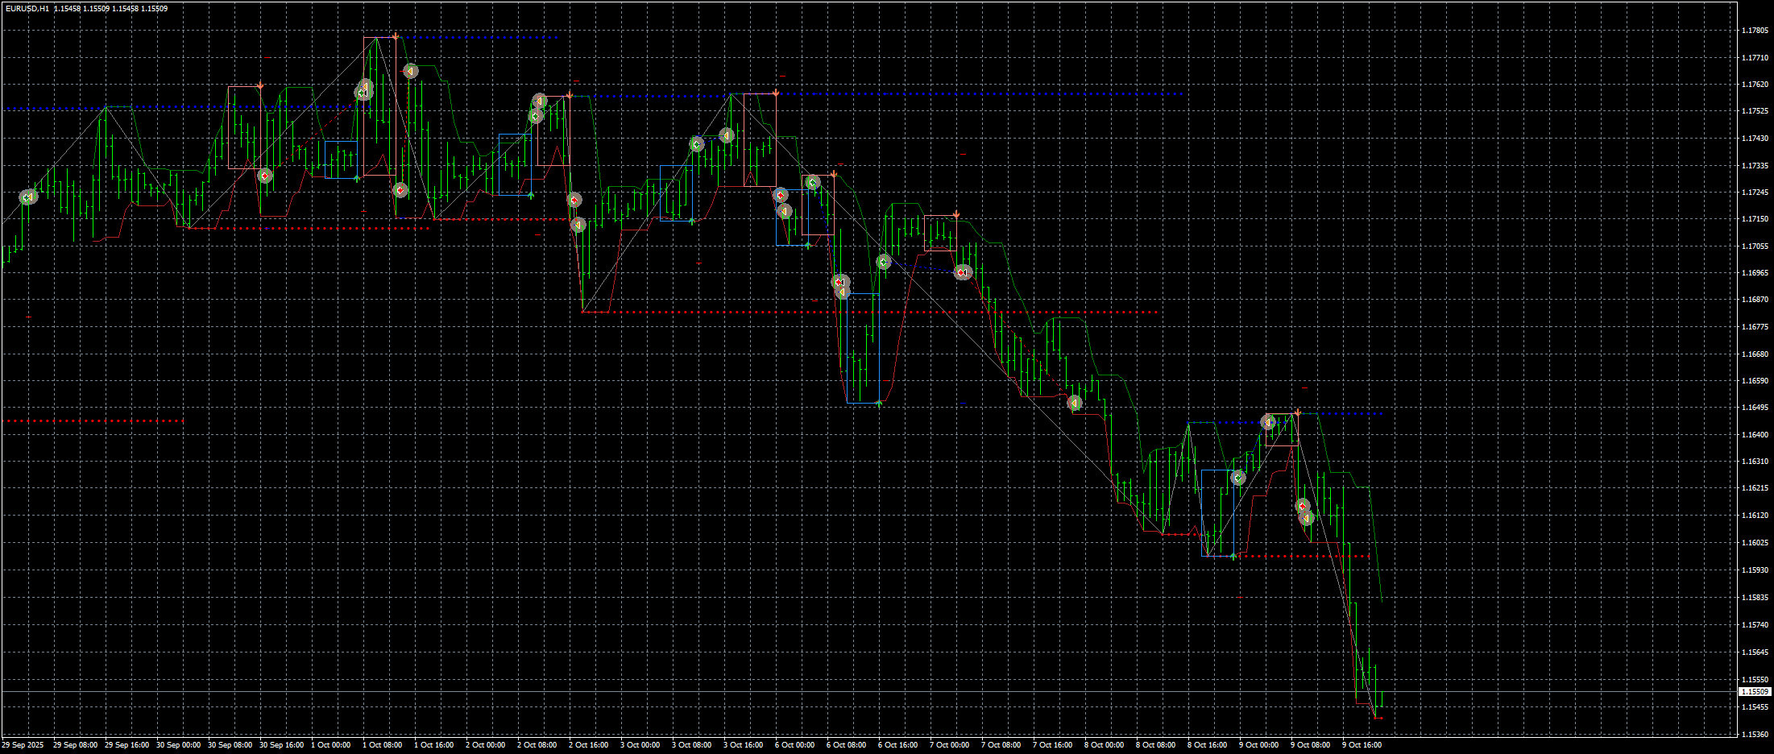Click the 1.16870 price axis label
The height and width of the screenshot is (754, 1774).
pos(1754,300)
